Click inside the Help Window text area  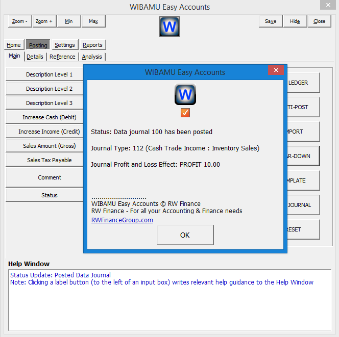169,301
